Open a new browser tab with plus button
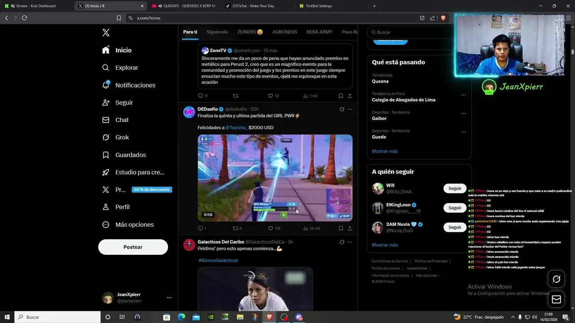Image resolution: width=575 pixels, height=323 pixels. (x=374, y=6)
